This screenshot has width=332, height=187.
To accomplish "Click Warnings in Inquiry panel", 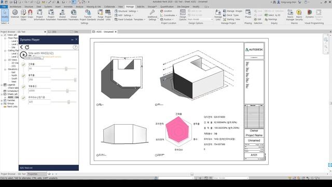I will [271, 19].
